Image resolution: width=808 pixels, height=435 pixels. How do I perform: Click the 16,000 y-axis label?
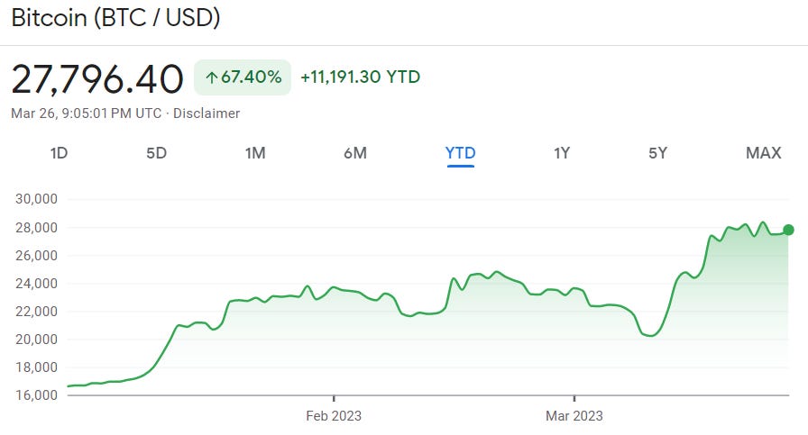(37, 395)
